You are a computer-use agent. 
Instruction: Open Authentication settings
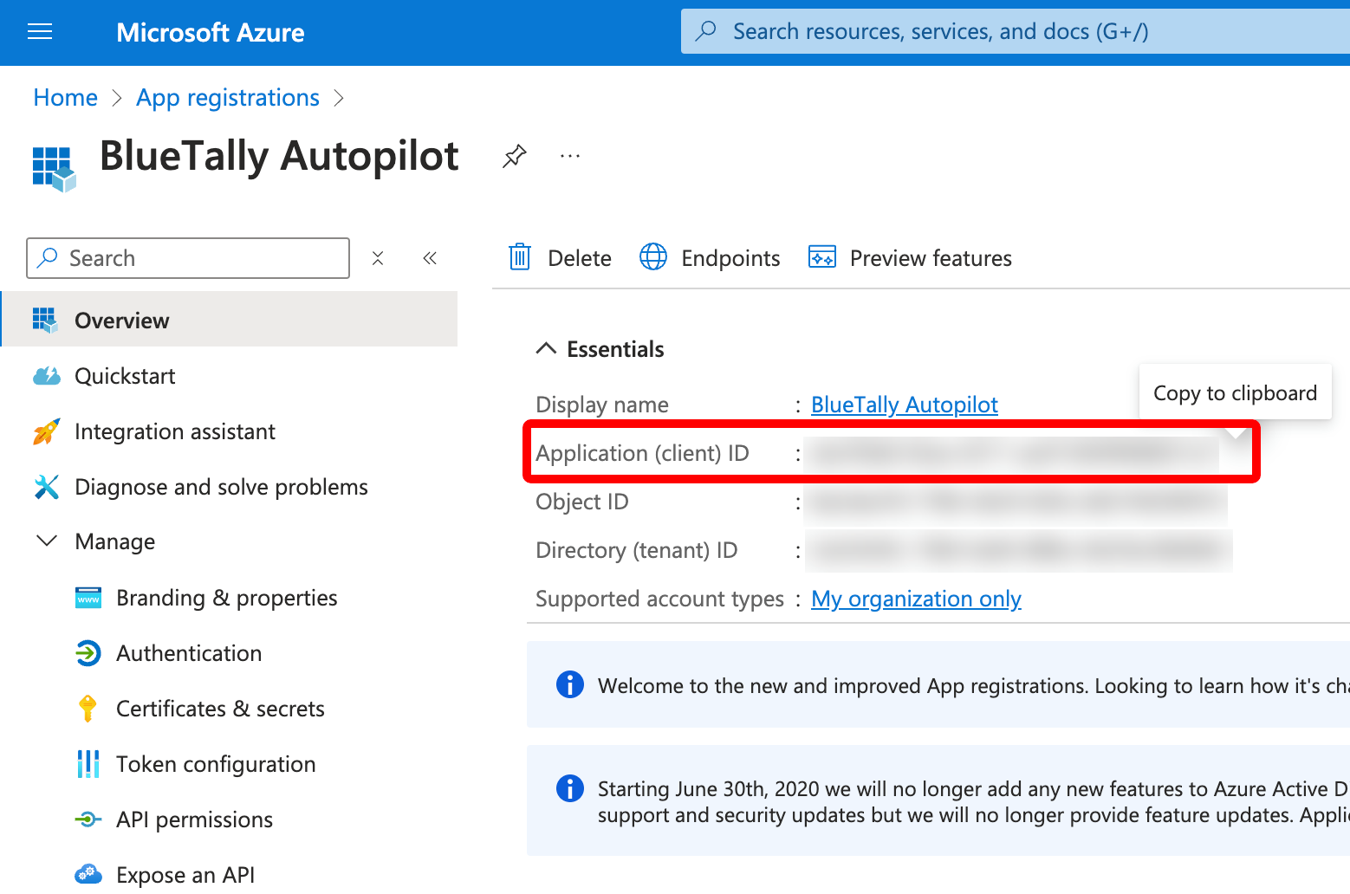pos(189,653)
